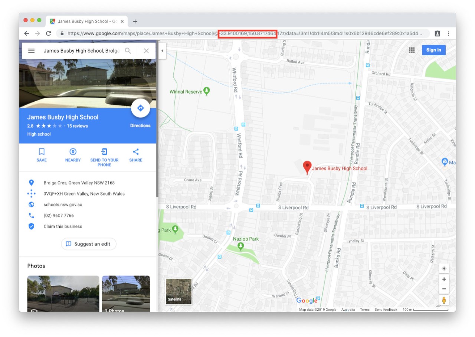Image resolution: width=475 pixels, height=337 pixels.
Task: Click the Photos section heading
Action: coord(36,266)
